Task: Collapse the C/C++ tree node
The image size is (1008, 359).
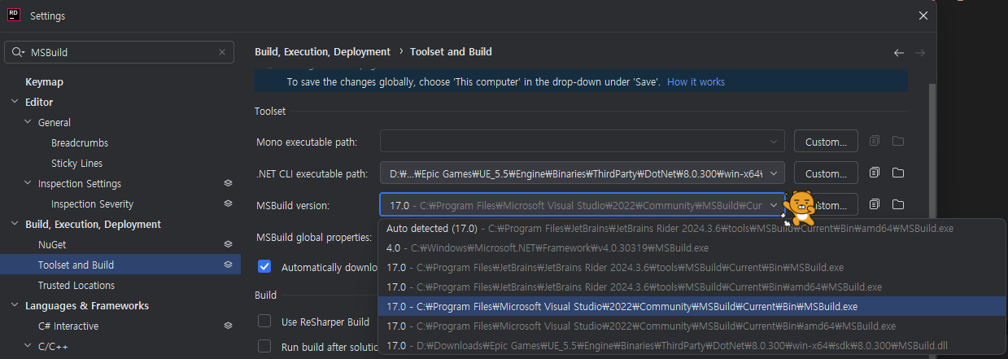Action: pyautogui.click(x=28, y=346)
